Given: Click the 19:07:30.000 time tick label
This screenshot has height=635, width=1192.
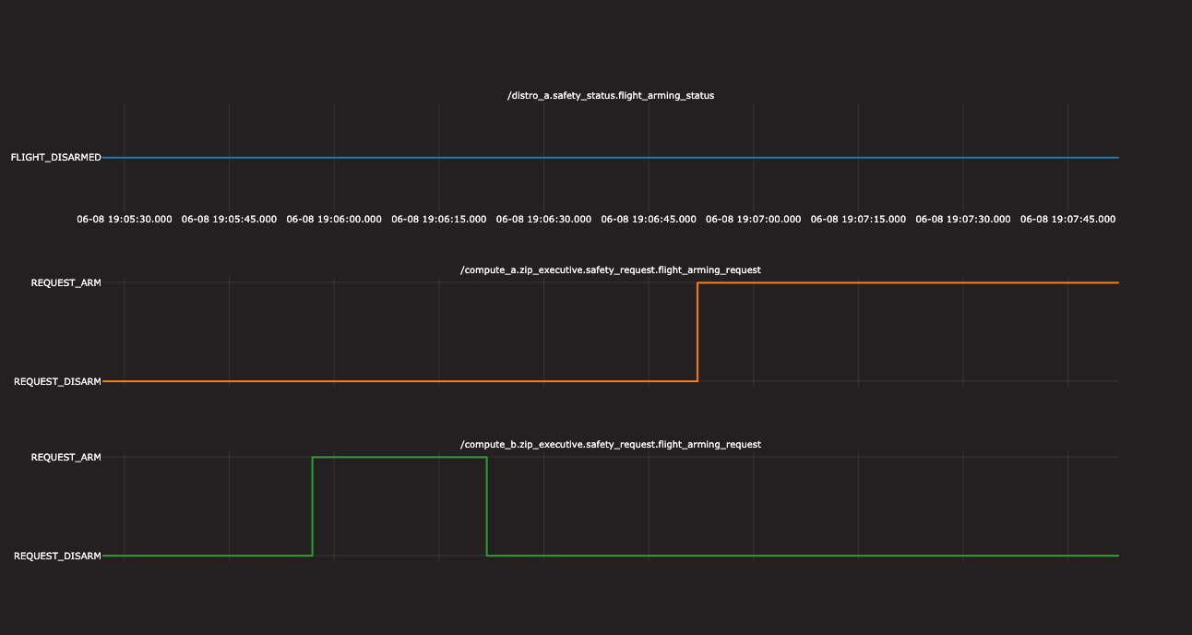Looking at the screenshot, I should 963,220.
